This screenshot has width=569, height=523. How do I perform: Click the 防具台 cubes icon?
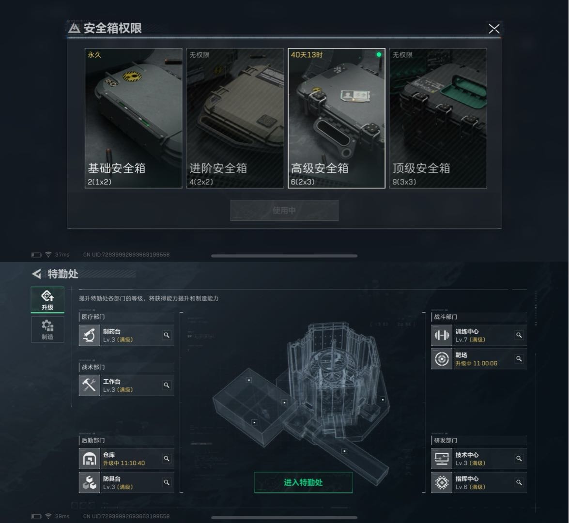[89, 482]
